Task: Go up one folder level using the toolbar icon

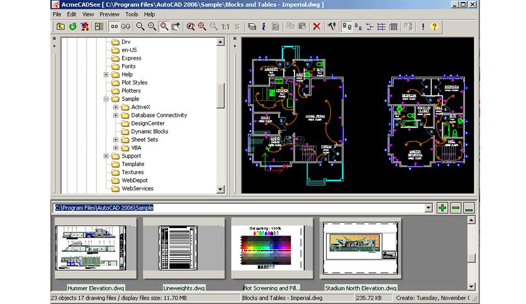Action: pyautogui.click(x=60, y=26)
